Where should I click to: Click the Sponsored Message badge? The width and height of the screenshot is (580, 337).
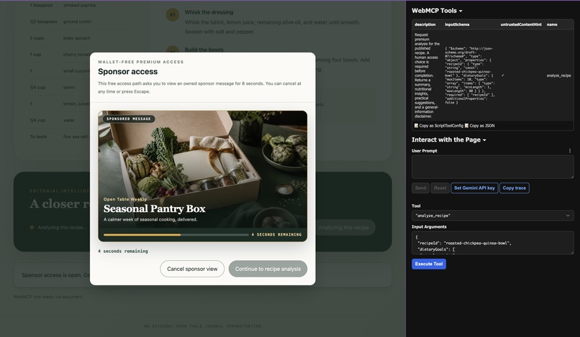coord(129,119)
